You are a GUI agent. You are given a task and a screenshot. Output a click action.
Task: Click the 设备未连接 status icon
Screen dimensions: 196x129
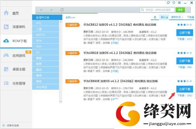click(x=4, y=125)
